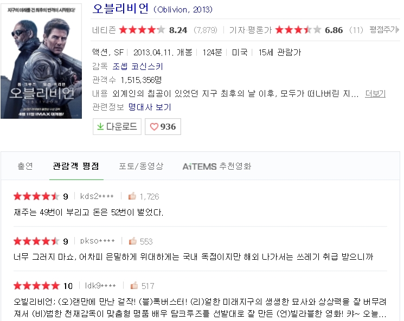This screenshot has height=321, width=404.
Task: Click the five stars on ldk9**** review
Action: [36, 286]
